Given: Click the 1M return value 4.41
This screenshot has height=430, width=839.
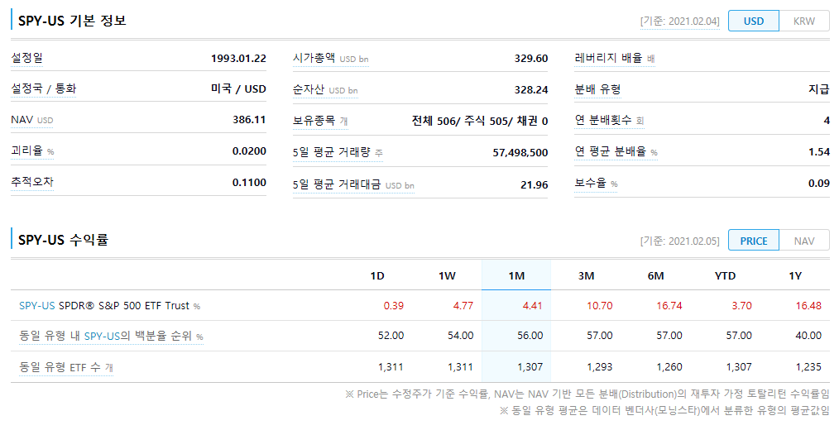Looking at the screenshot, I should (532, 306).
